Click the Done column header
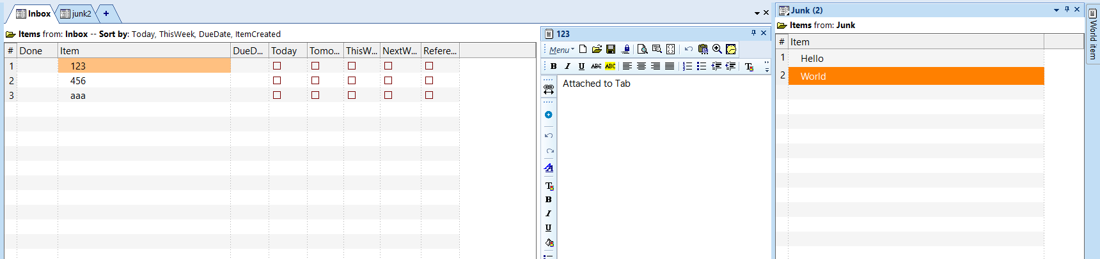Screen dimensions: 1100x259 point(36,51)
